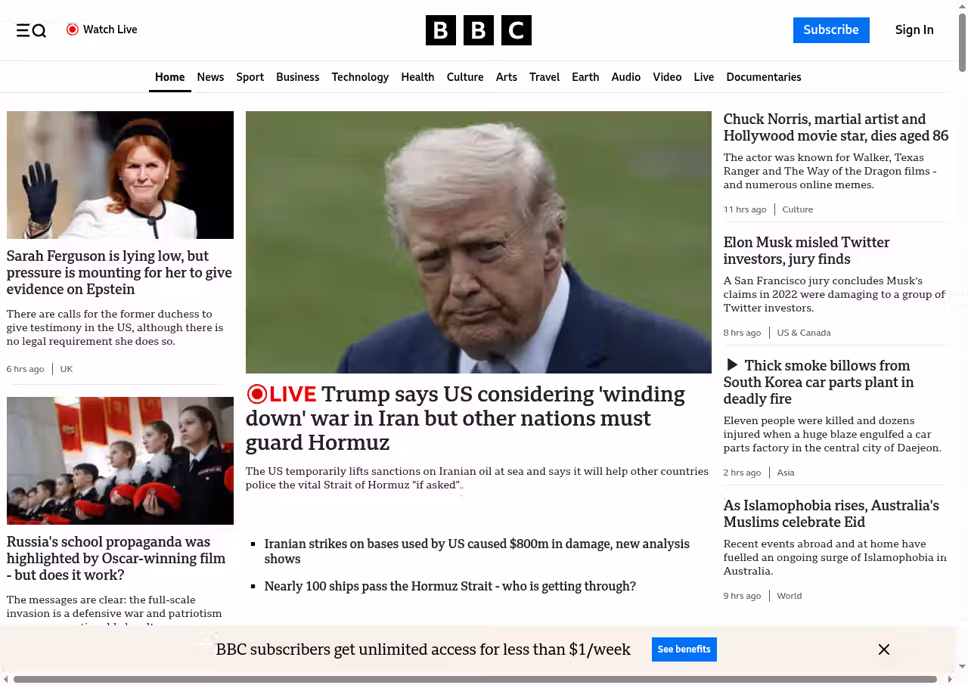Click the Russian school children photo
968x685 pixels.
tap(120, 460)
